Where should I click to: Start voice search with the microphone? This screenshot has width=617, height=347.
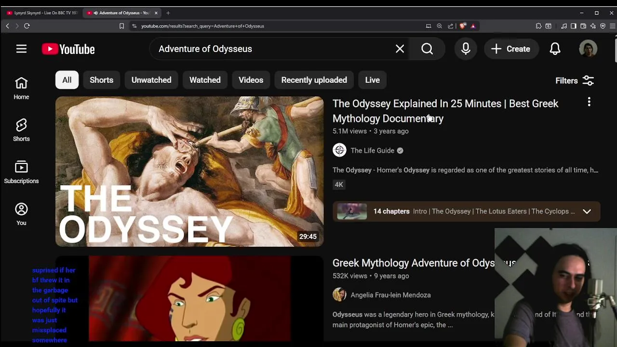(x=466, y=49)
